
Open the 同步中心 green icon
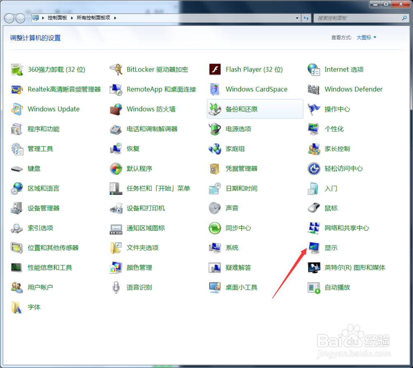[215, 228]
